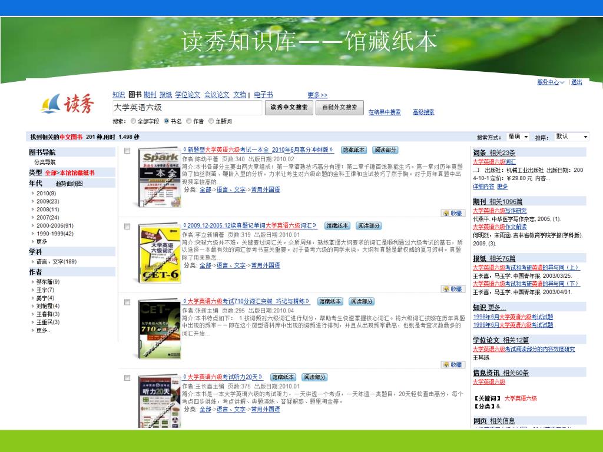
Task: Expand the 服务中心 dropdown menu
Action: coord(551,82)
